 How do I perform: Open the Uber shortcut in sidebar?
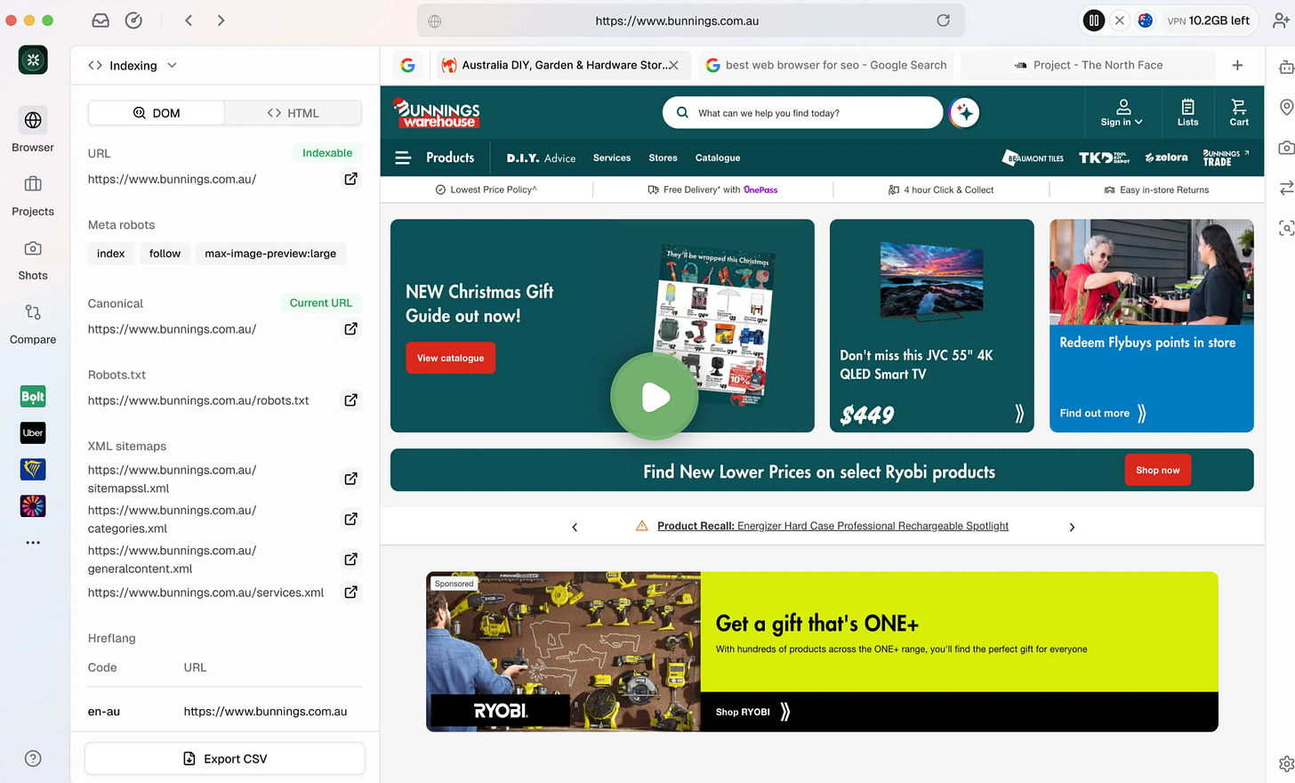(33, 433)
